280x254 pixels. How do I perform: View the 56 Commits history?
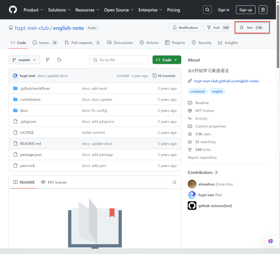coord(164,76)
